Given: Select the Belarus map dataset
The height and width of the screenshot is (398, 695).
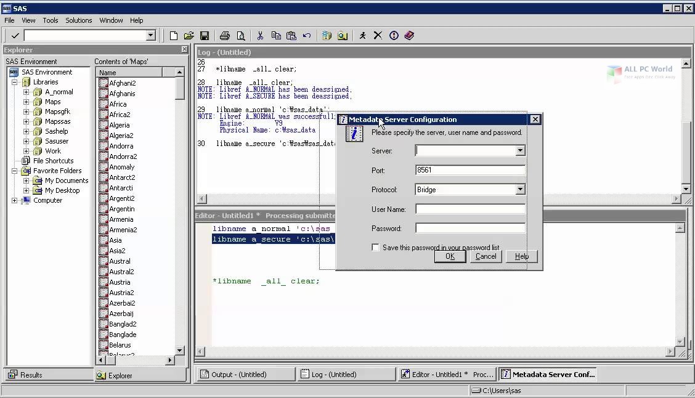Looking at the screenshot, I should (120, 345).
